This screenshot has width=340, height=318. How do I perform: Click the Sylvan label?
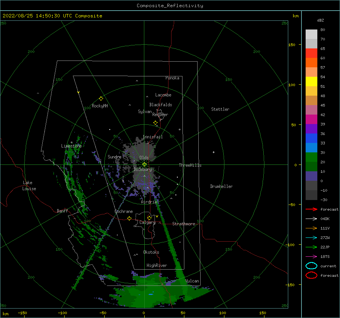point(145,112)
